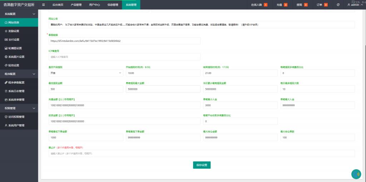Open 支付设置 in the sidebar
366x182 pixels.
(x=14, y=40)
